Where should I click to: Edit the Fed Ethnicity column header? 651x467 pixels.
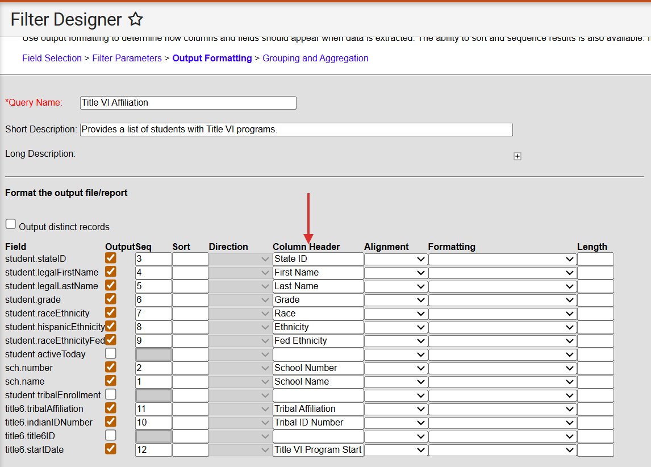click(318, 341)
